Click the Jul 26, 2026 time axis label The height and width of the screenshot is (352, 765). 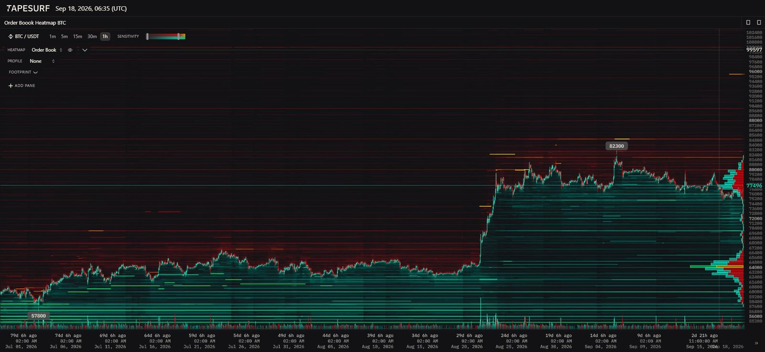coord(244,347)
